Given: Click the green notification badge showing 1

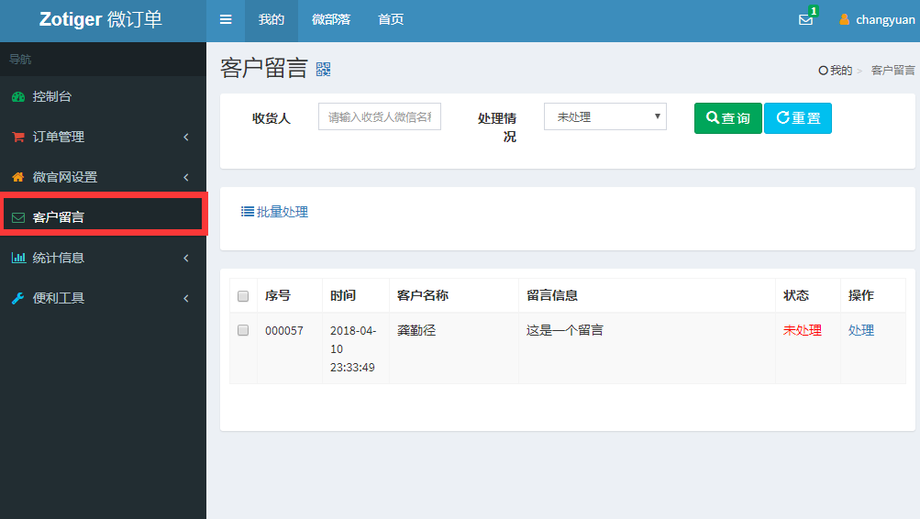Looking at the screenshot, I should [814, 11].
